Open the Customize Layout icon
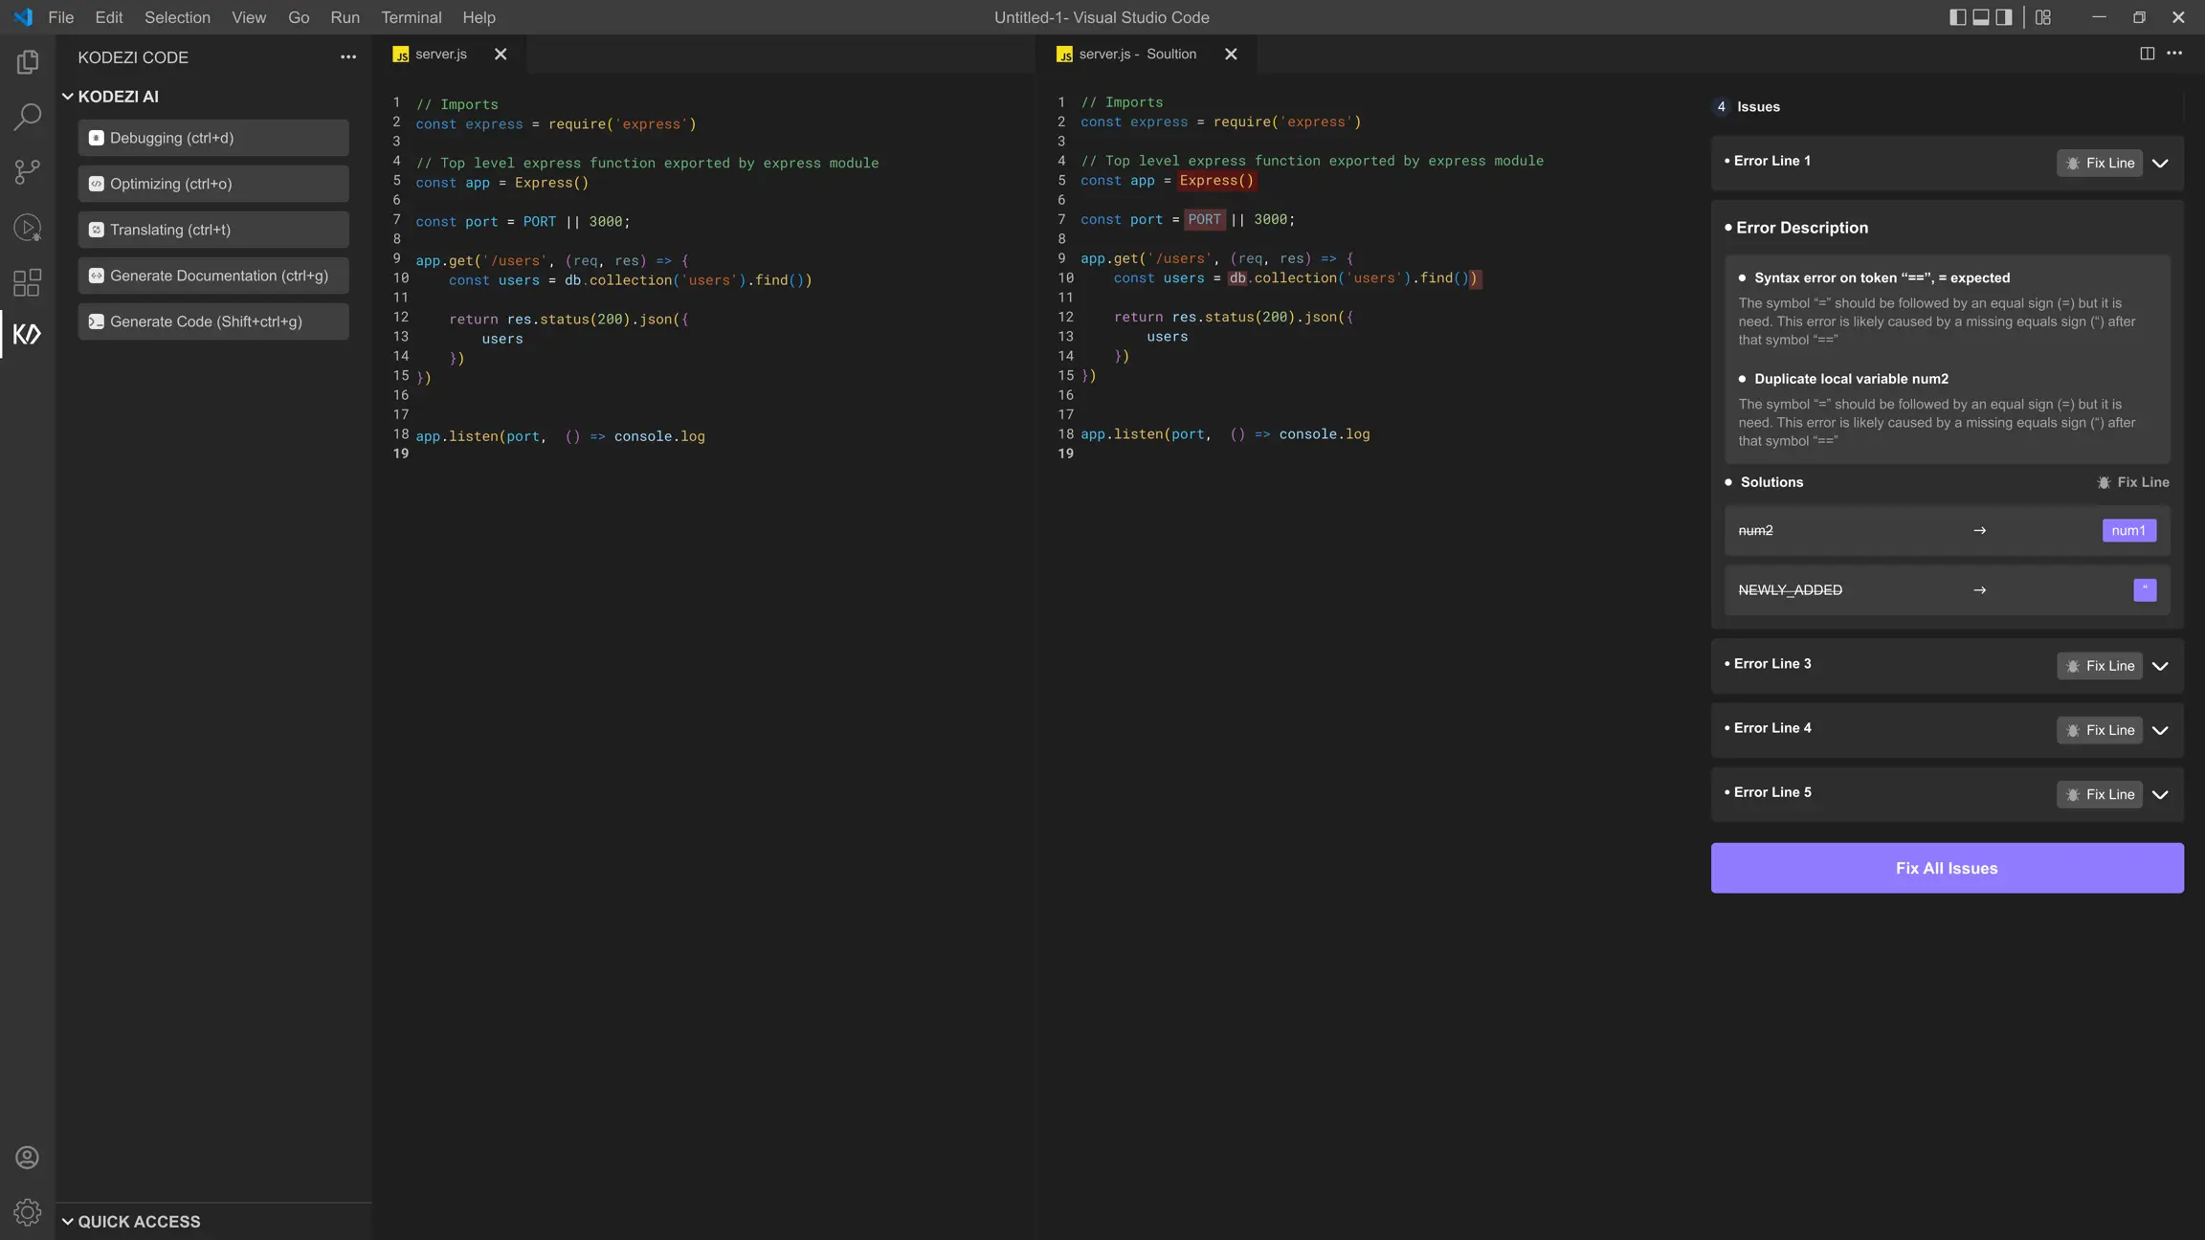The image size is (2205, 1240). 2043,17
